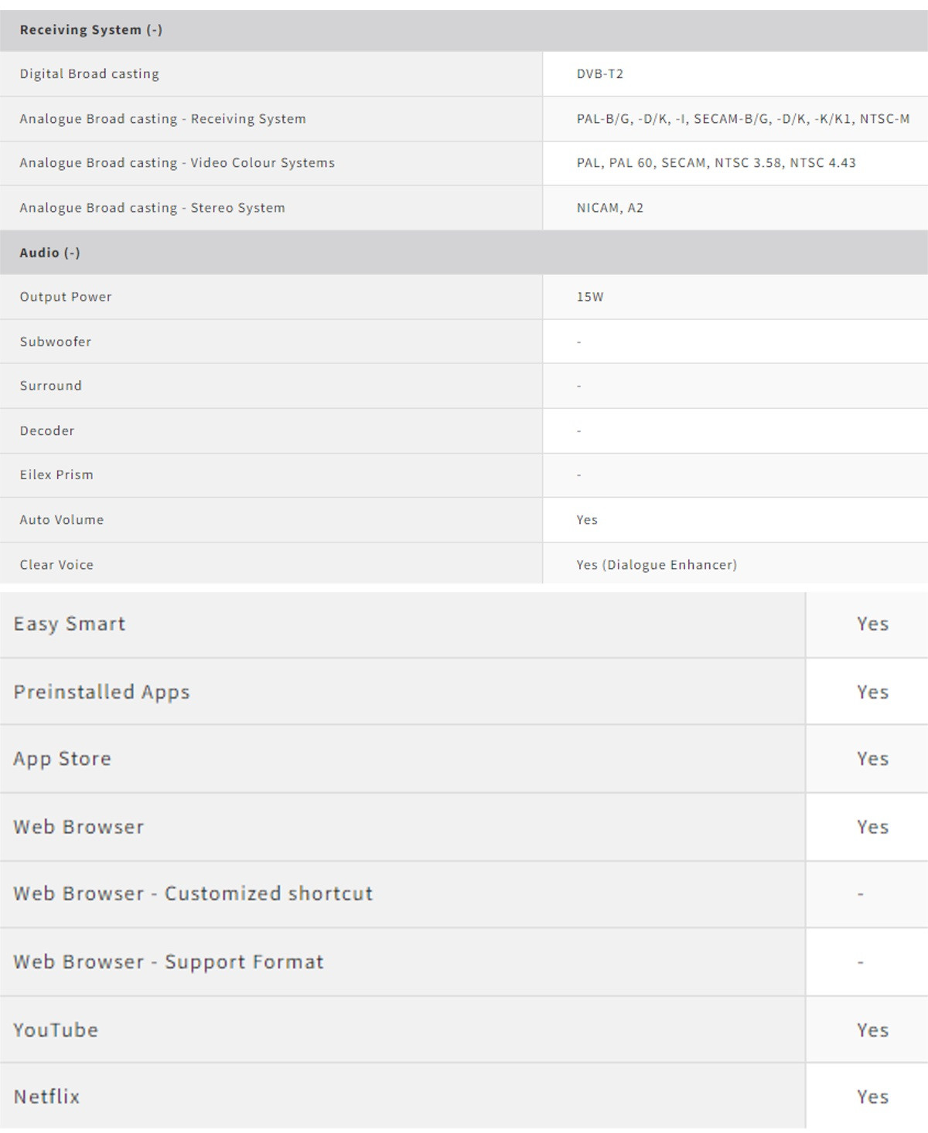Click the Subwoofer row label

56,342
